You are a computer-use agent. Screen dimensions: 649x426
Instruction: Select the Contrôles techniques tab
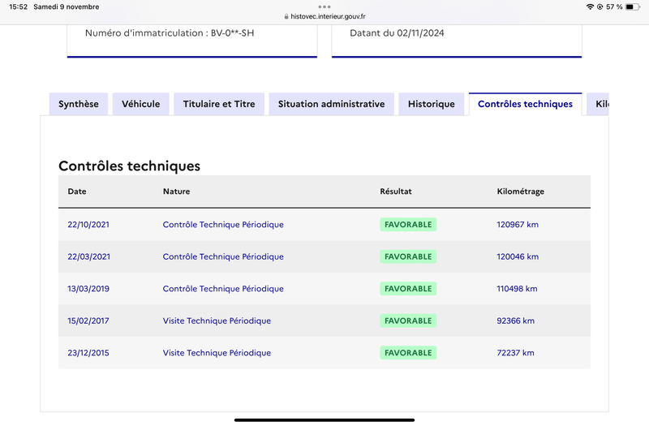coord(525,104)
